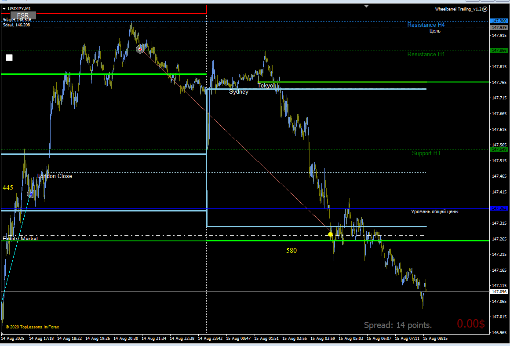Click the 147.960 price tag on axis
The image size is (510, 346).
499,21
